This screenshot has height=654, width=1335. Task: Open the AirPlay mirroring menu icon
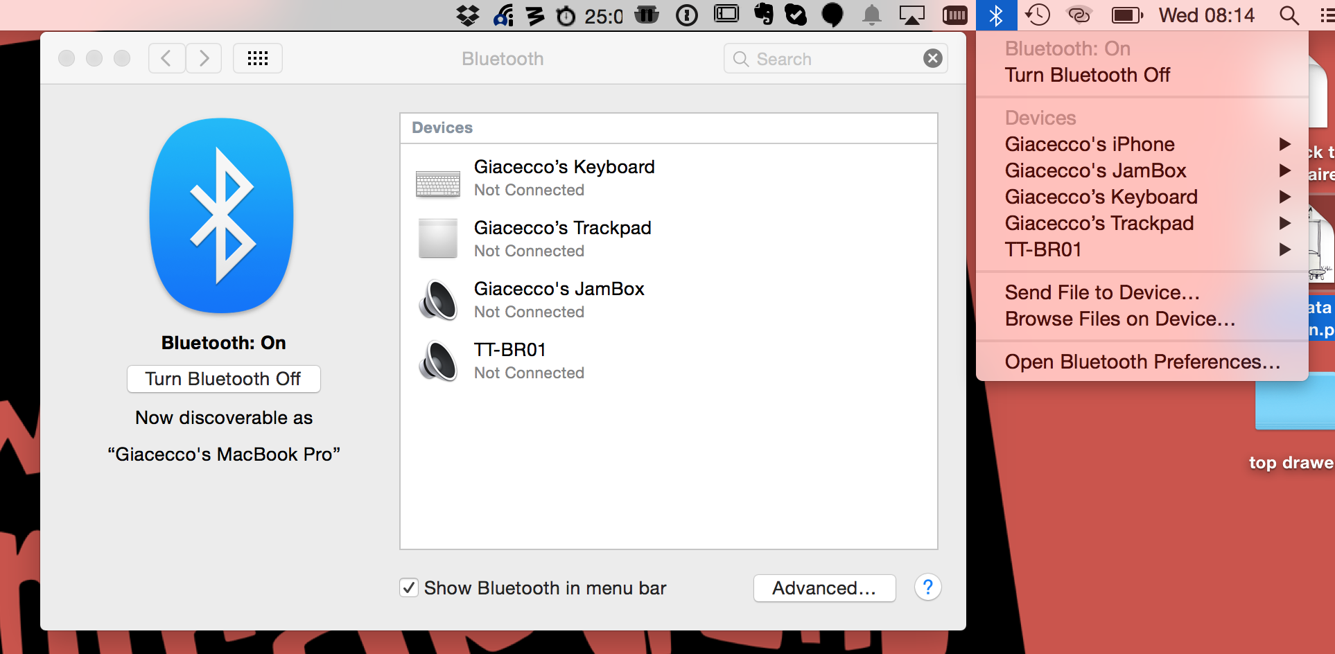(x=912, y=15)
